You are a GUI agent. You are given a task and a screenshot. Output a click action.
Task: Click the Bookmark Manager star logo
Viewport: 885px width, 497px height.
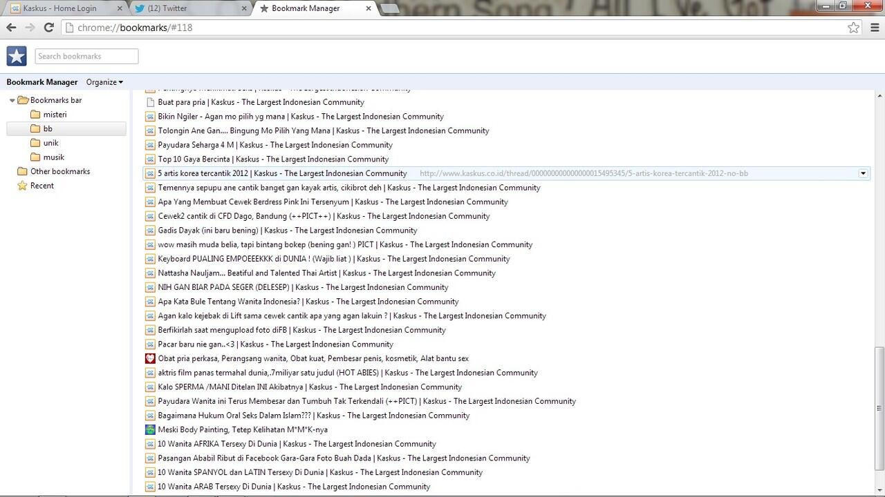coord(17,57)
